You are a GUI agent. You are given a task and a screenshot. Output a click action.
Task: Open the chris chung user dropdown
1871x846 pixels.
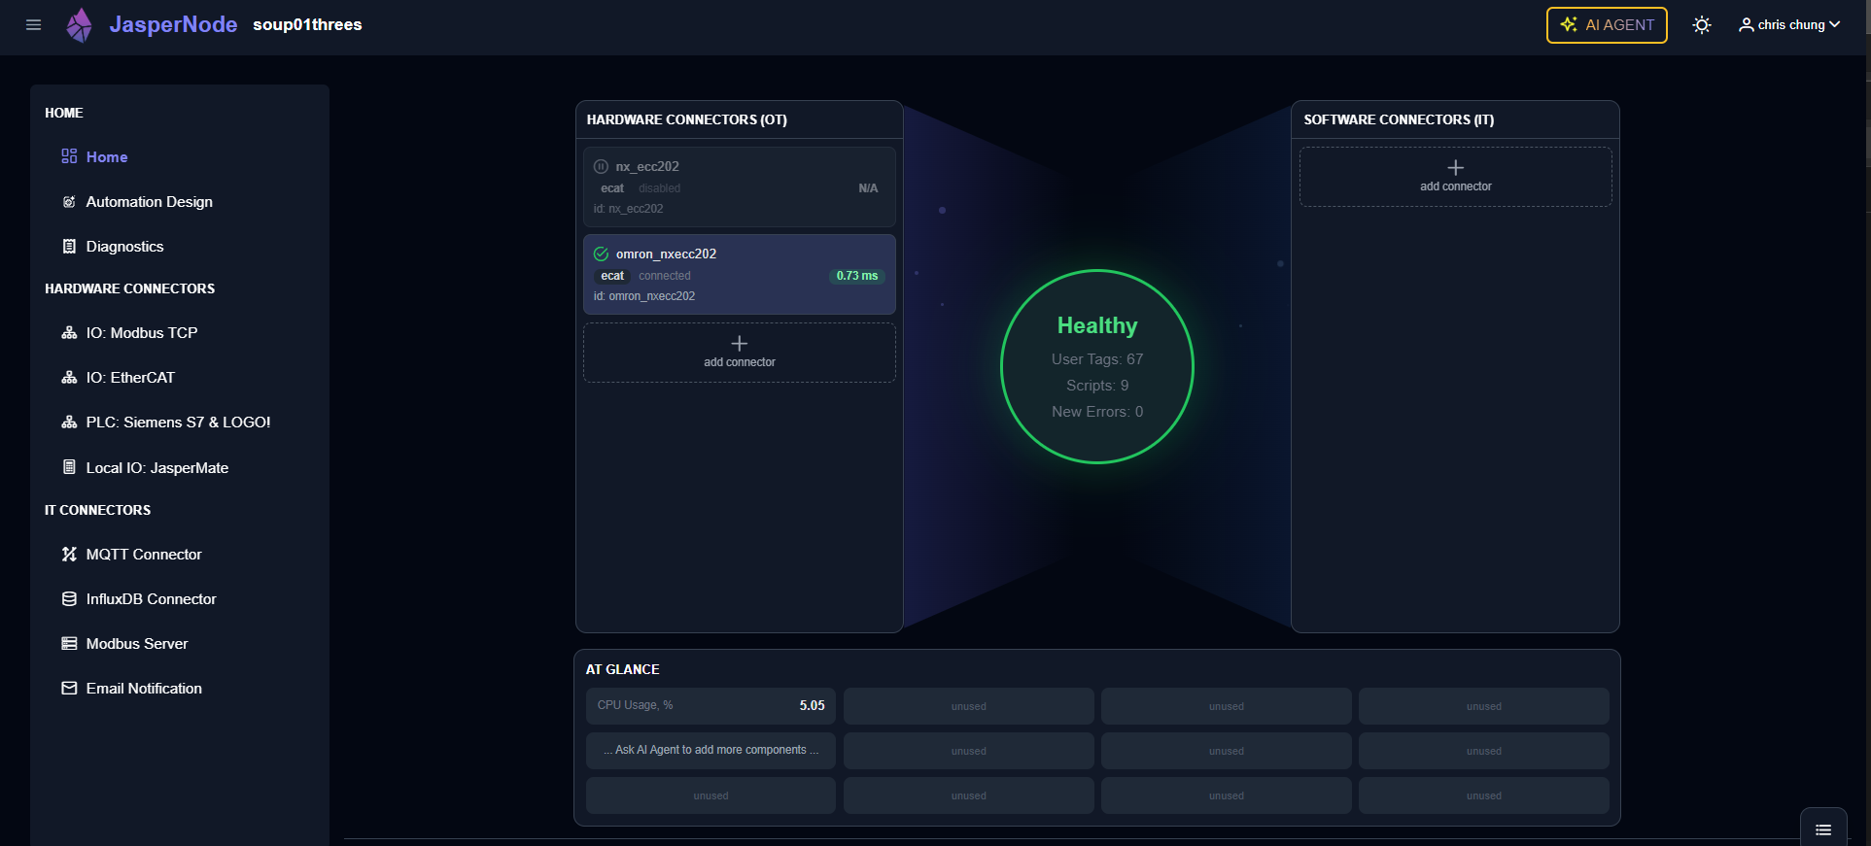(x=1788, y=25)
